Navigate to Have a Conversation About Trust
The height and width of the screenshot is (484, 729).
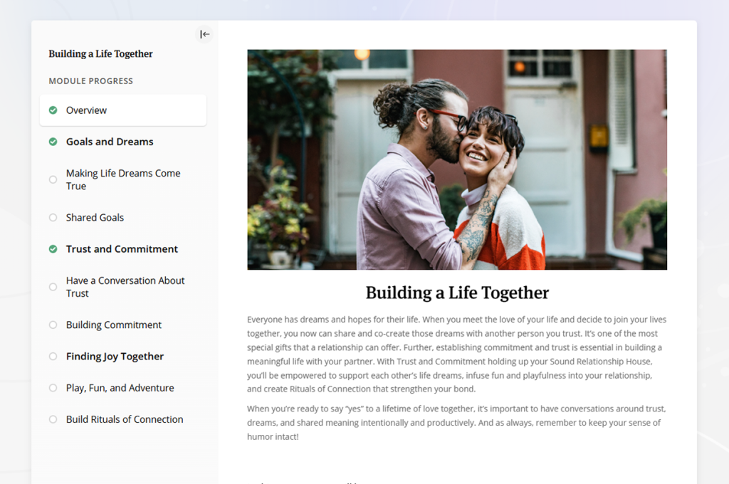pyautogui.click(x=125, y=287)
